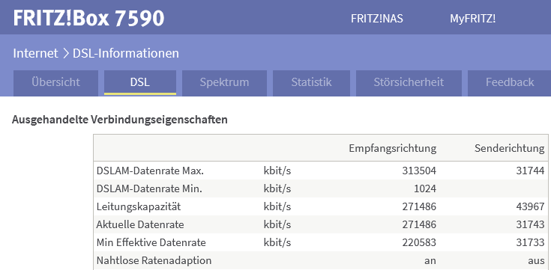
Task: Click the Ausgehandelte Verbindungseigenschaften heading
Action: coord(120,120)
